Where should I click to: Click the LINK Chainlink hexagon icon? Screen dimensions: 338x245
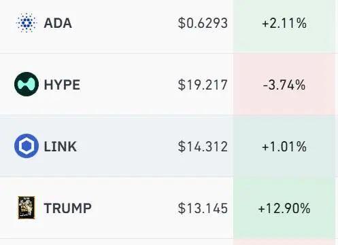pos(27,146)
